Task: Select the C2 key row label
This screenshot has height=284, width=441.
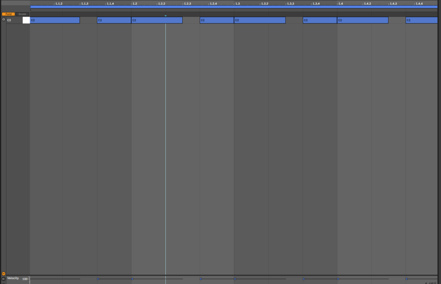Action: [9, 20]
